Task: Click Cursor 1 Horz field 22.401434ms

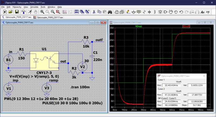Action: click(x=171, y=85)
